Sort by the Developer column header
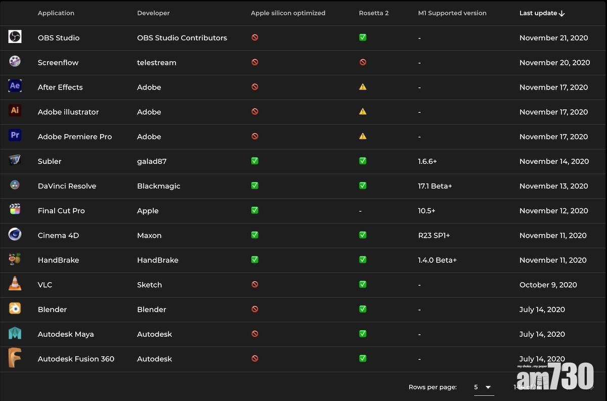The image size is (607, 401). pos(153,13)
